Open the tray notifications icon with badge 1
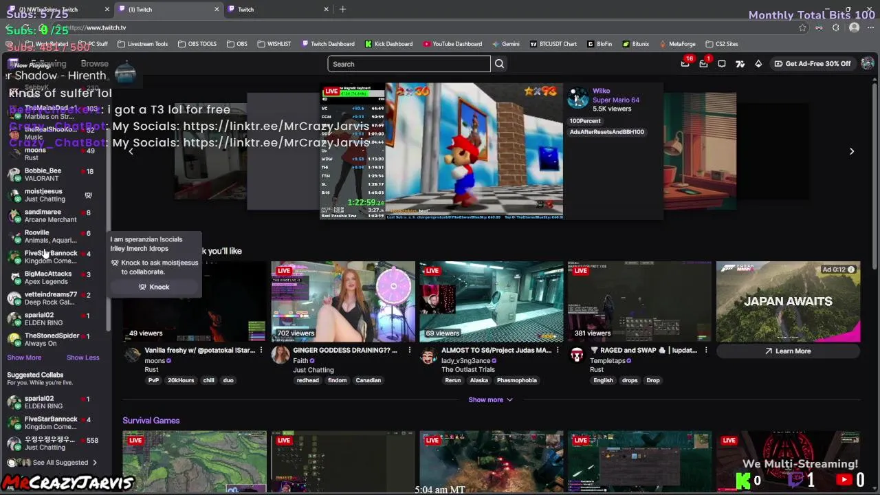Image resolution: width=880 pixels, height=495 pixels. click(x=703, y=63)
